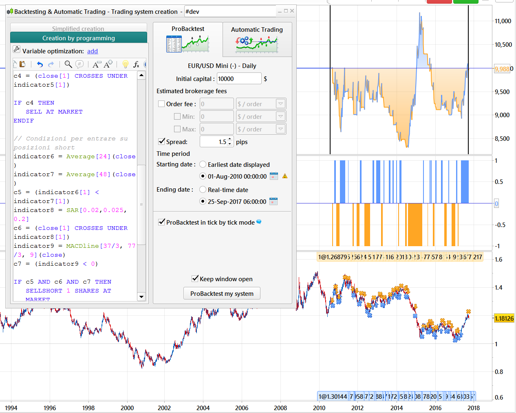The width and height of the screenshot is (516, 413).
Task: Select Earliest date displayed radio option
Action: point(203,164)
